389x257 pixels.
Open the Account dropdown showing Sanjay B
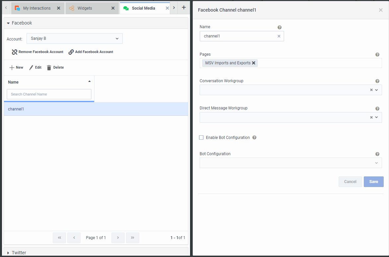pos(75,38)
